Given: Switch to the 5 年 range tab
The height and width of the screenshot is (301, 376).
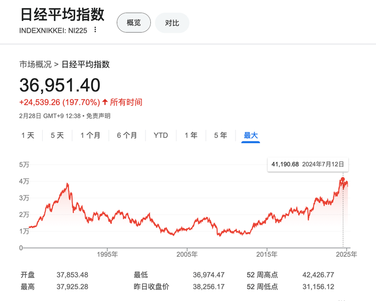Looking at the screenshot, I should tap(220, 135).
